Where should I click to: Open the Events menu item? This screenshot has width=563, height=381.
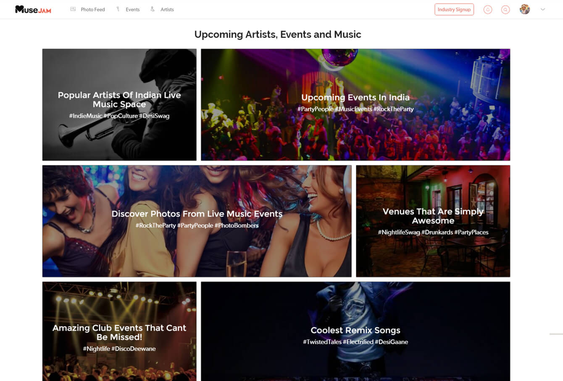(132, 9)
